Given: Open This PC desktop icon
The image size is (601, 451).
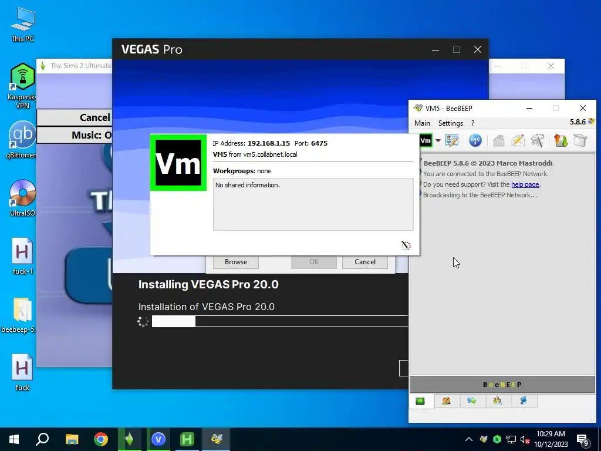Looking at the screenshot, I should click(23, 25).
